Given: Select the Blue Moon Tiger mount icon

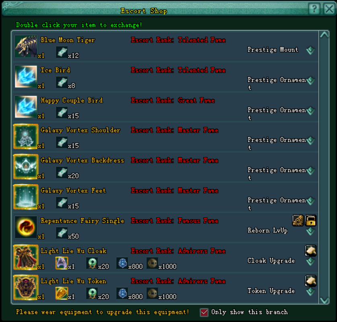Looking at the screenshot, I should coord(26,46).
